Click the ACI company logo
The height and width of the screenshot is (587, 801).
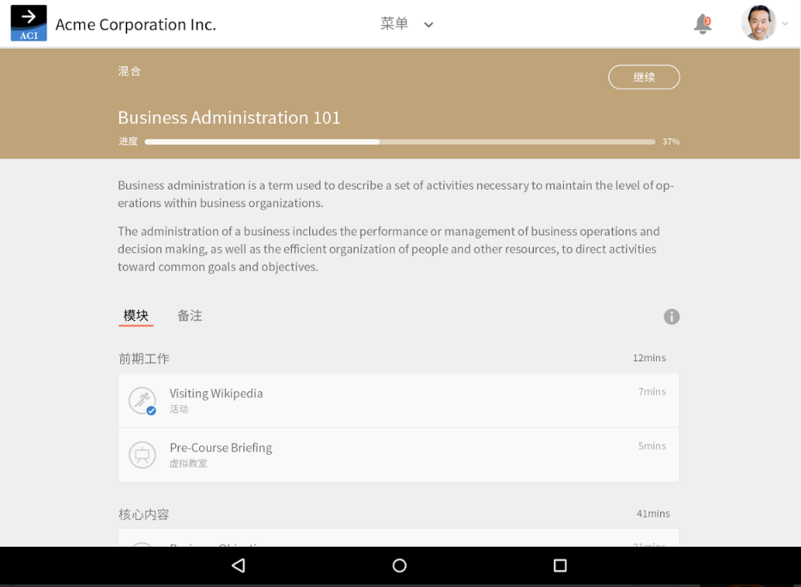(28, 23)
